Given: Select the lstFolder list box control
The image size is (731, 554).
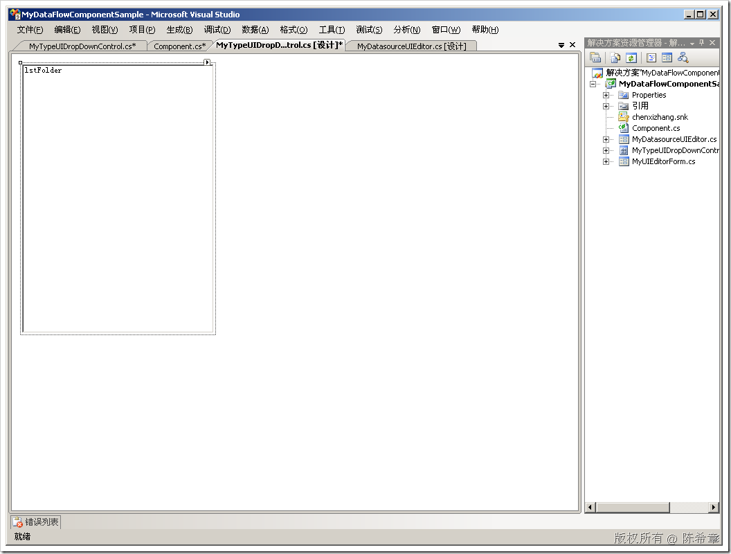Looking at the screenshot, I should (x=118, y=199).
